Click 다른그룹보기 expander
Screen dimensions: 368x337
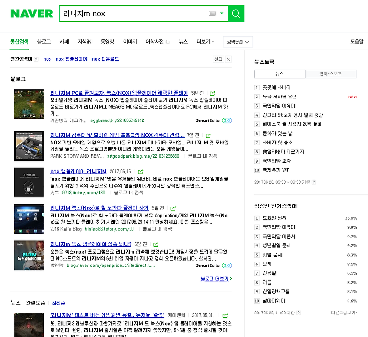[344, 313]
